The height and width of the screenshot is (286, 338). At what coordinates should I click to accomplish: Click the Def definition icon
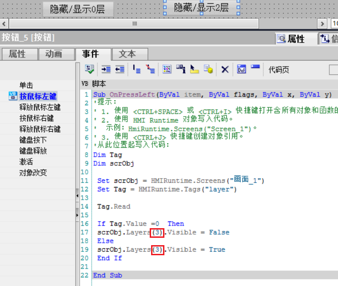tap(242, 69)
